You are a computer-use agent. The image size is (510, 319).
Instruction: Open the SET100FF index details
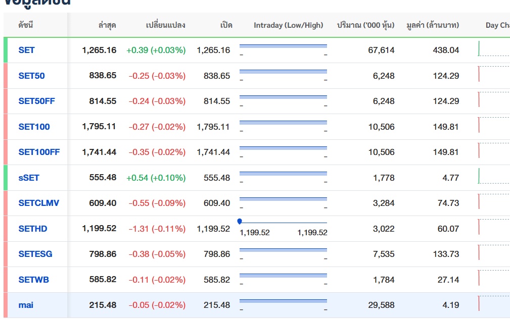[39, 152]
